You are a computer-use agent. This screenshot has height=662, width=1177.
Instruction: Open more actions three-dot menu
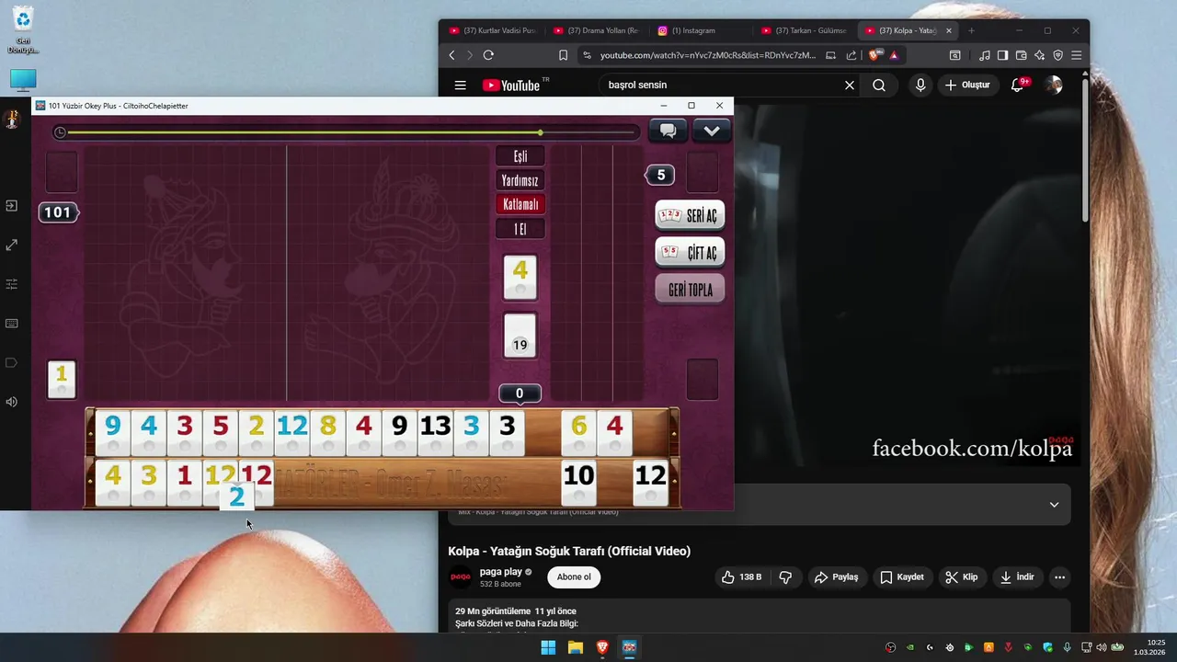pos(1059,577)
